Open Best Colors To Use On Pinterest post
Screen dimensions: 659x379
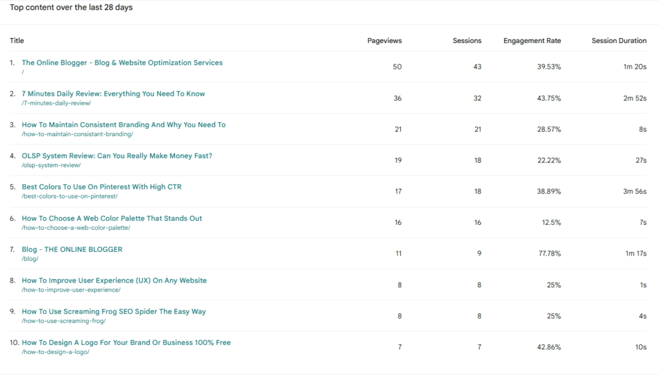(100, 186)
